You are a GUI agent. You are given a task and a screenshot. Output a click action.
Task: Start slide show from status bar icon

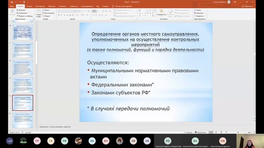tap(226, 132)
